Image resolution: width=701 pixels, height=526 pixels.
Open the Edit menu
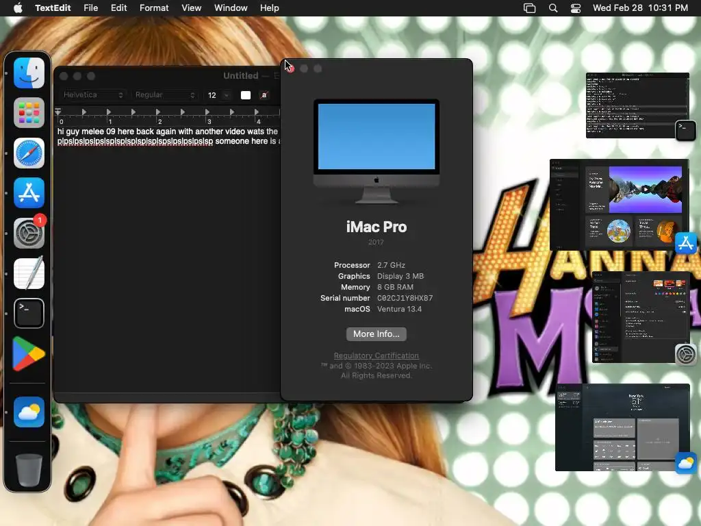point(118,8)
